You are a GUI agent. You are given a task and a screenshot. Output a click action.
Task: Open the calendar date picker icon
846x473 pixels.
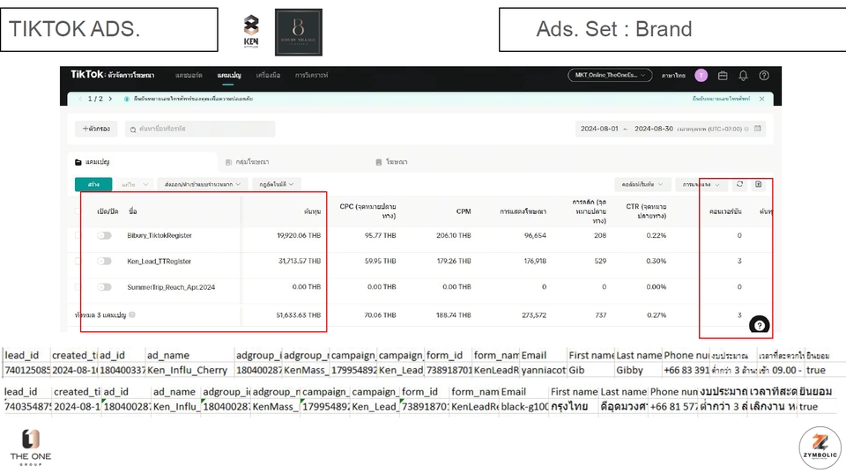pyautogui.click(x=758, y=129)
